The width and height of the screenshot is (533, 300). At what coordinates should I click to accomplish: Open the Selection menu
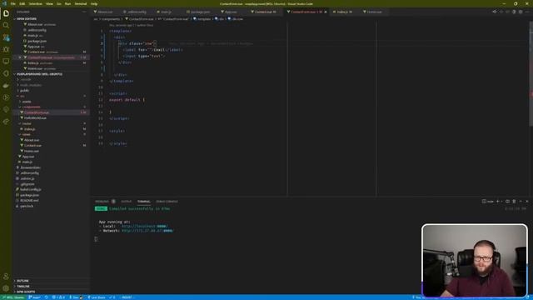pyautogui.click(x=35, y=3)
